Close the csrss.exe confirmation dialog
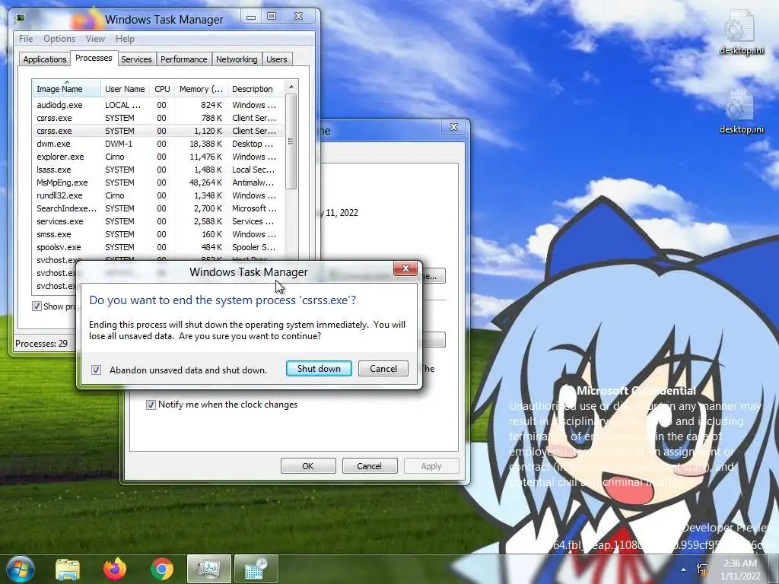779x584 pixels. [405, 268]
